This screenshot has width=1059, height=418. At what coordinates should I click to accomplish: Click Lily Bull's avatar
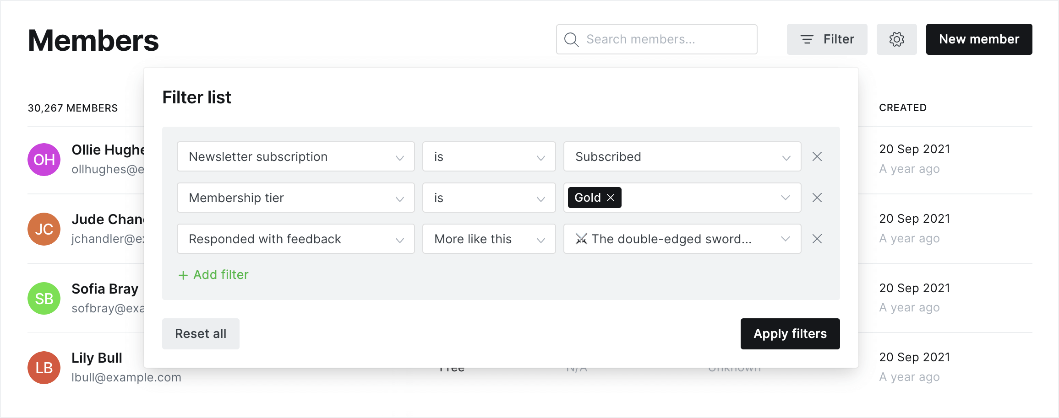44,367
